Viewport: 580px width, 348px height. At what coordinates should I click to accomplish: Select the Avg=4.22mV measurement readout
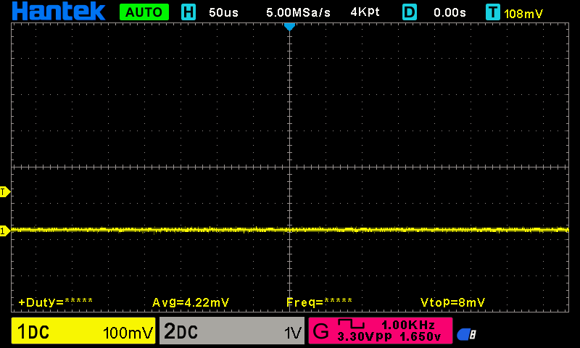[x=187, y=302]
